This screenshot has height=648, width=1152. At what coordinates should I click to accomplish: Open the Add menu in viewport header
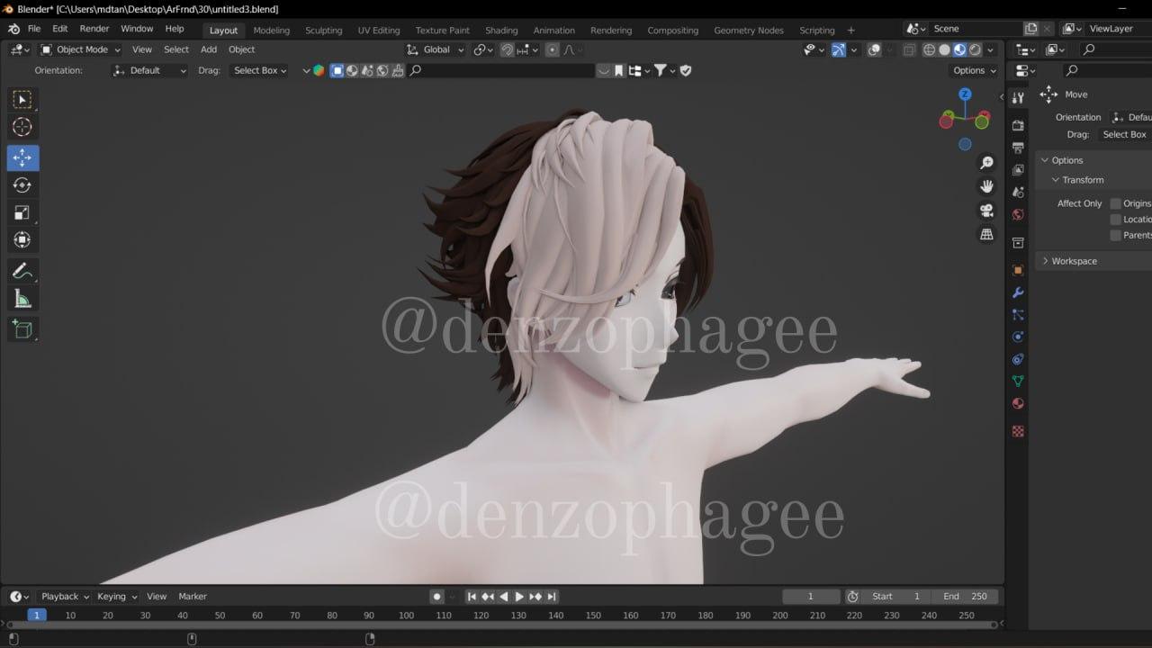click(x=209, y=49)
